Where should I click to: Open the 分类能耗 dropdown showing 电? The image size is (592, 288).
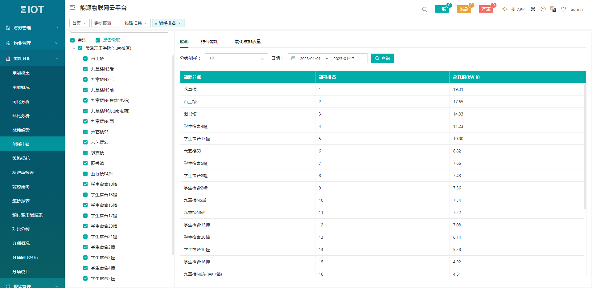coord(236,58)
